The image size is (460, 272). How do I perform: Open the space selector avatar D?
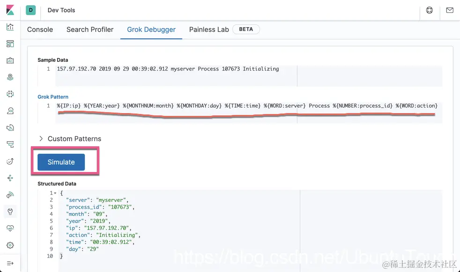(31, 10)
